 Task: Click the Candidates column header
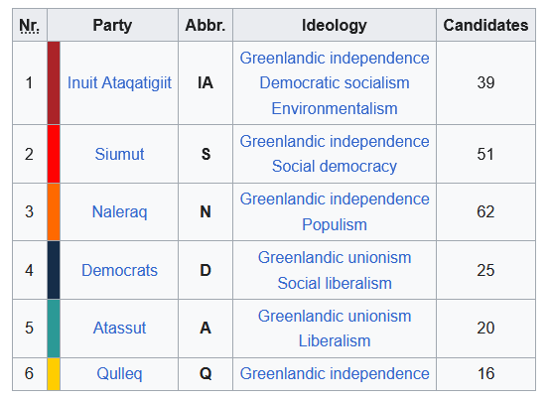485,25
